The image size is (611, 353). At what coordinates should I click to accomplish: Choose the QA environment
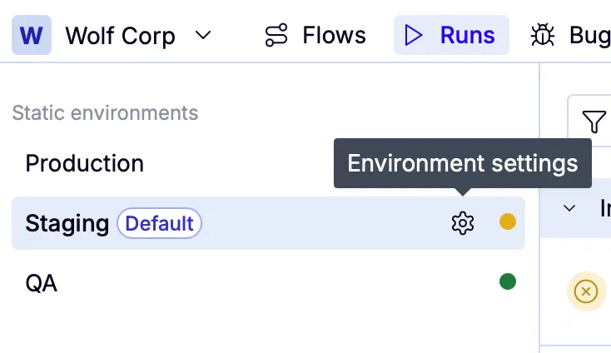pos(42,283)
